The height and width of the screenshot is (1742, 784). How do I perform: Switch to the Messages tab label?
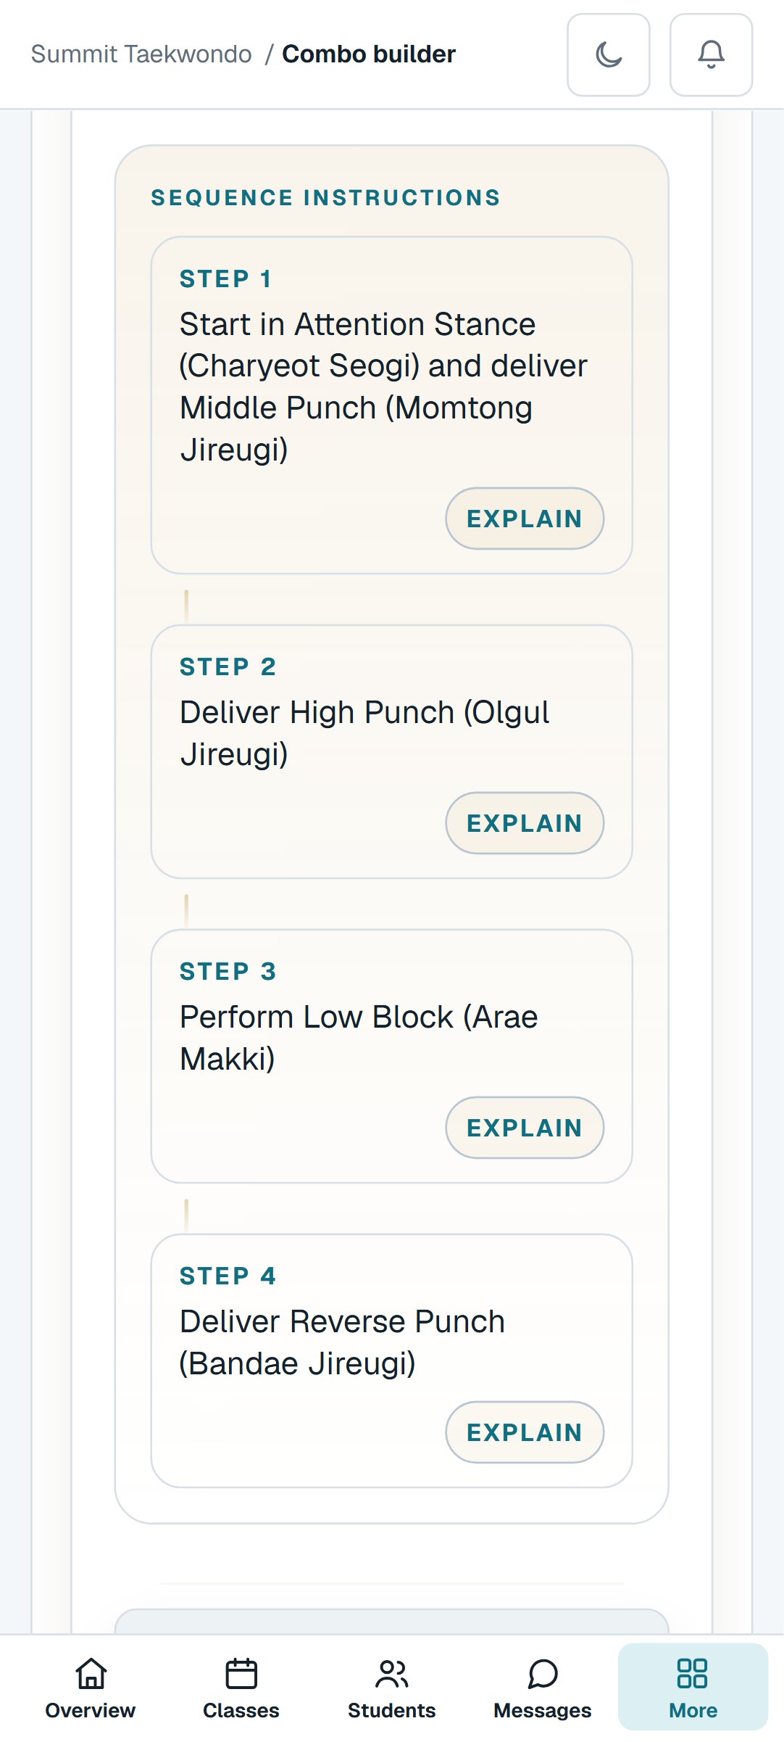[543, 1710]
